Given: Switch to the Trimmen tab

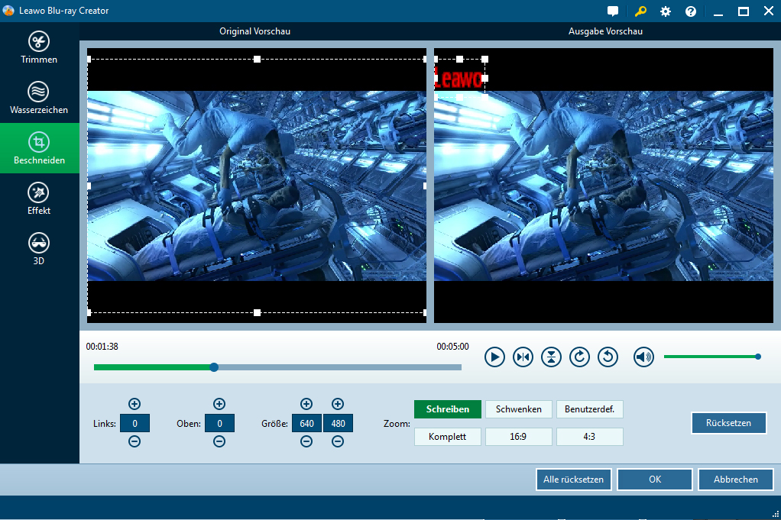Looking at the screenshot, I should 39,48.
